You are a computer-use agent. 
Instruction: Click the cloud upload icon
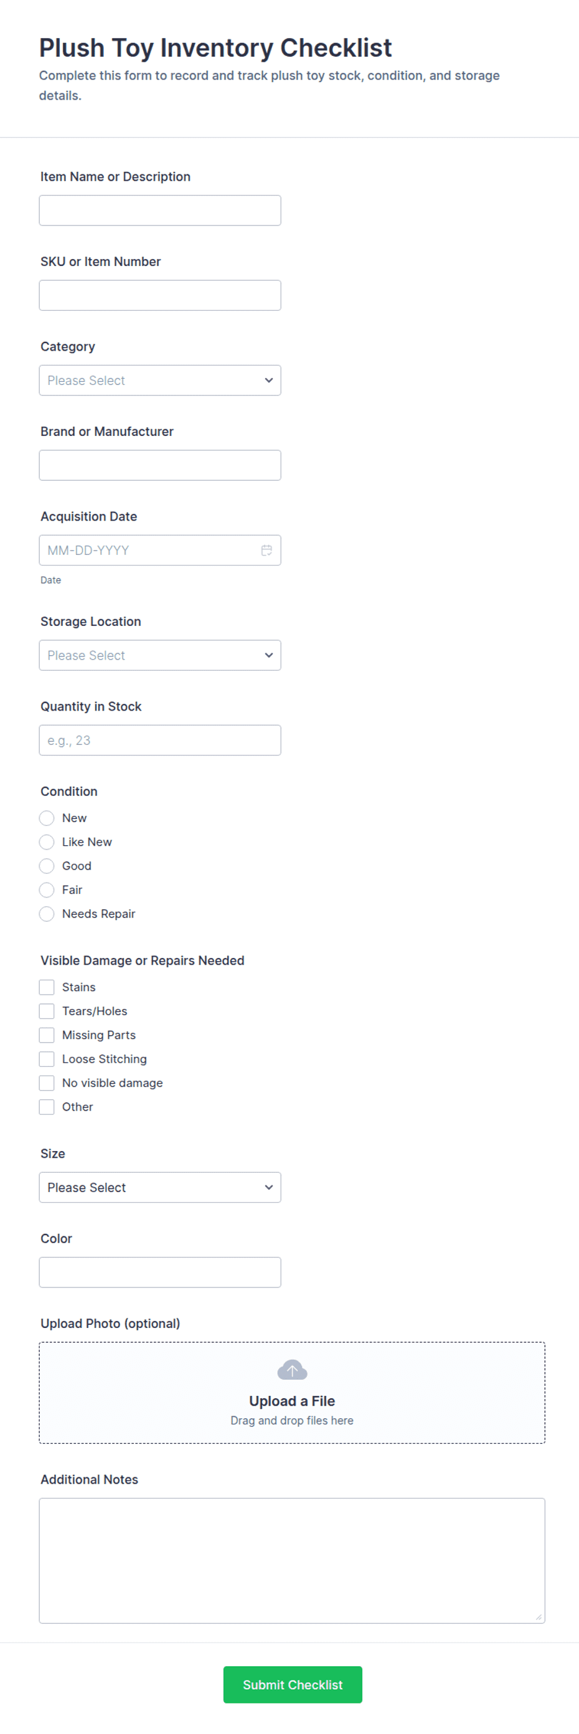292,1369
